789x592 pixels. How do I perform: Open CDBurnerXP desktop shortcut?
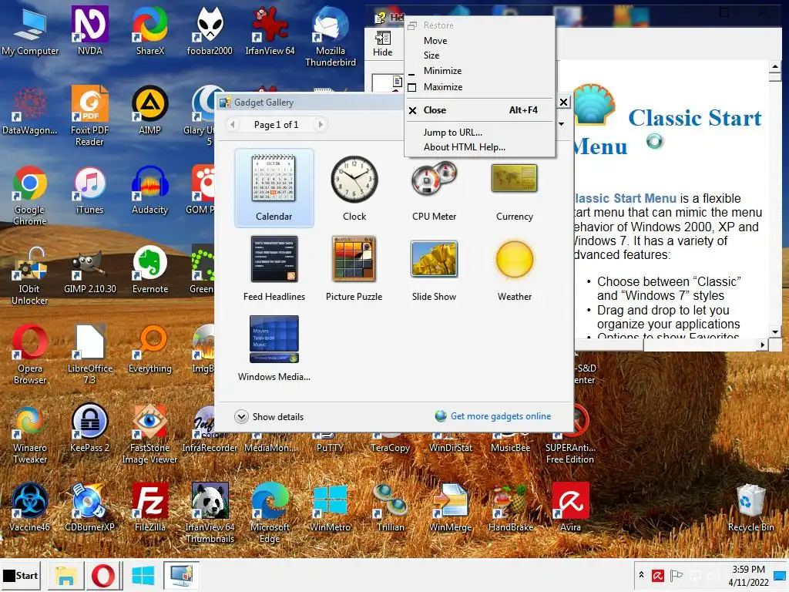[89, 507]
